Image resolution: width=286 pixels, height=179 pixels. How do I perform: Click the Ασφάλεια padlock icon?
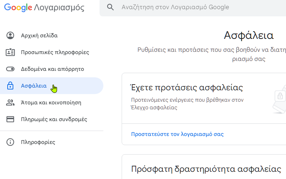10,86
